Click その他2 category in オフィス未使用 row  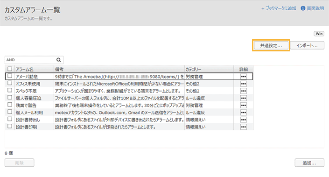[193, 84]
